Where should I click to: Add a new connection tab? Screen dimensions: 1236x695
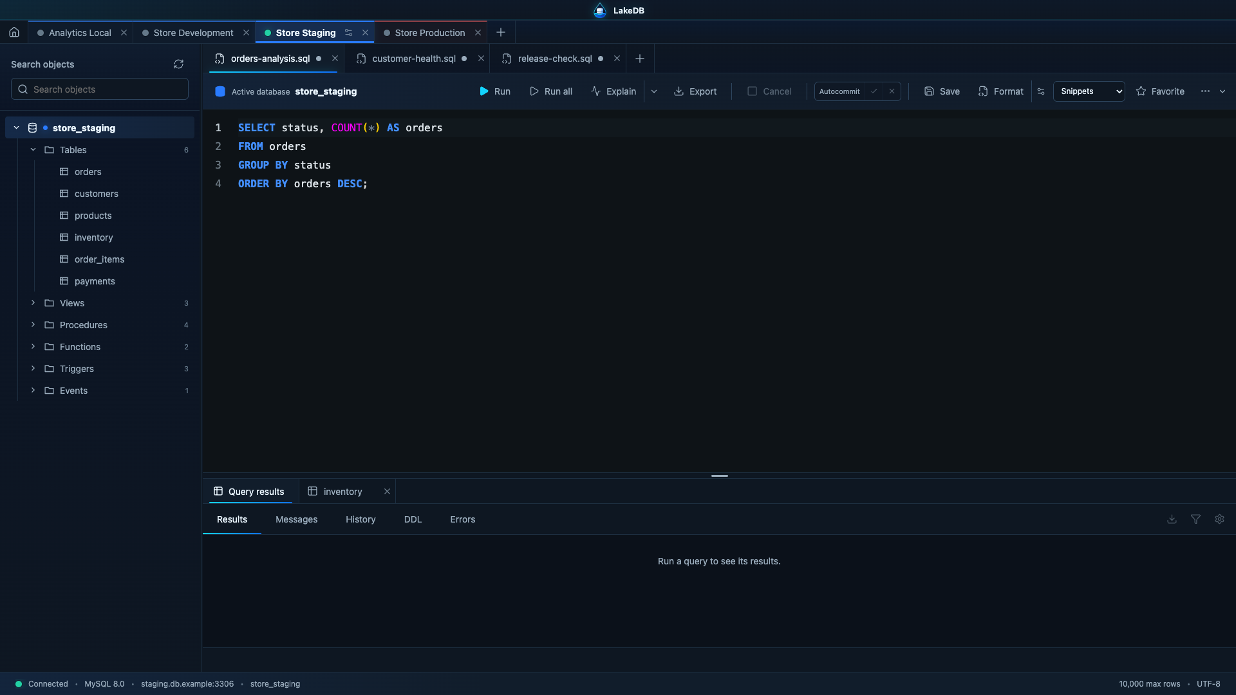coord(501,32)
